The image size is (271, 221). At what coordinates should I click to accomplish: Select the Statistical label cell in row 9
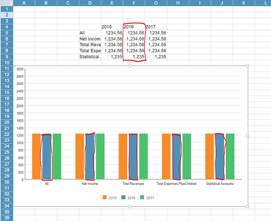point(90,57)
